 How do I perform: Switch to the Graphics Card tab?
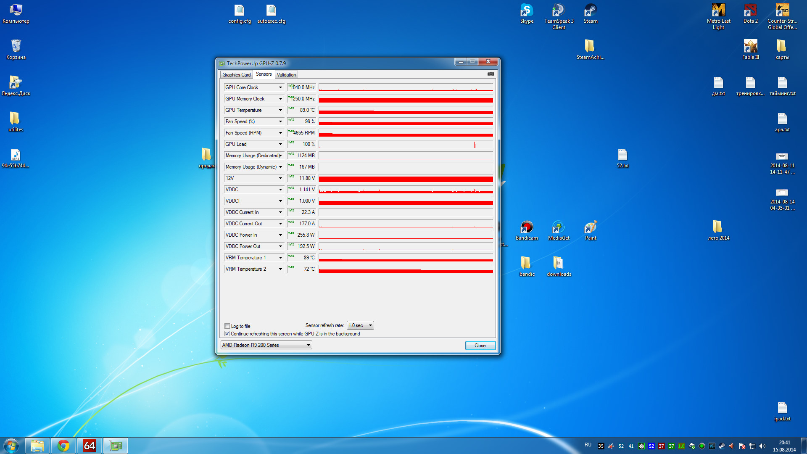point(236,75)
